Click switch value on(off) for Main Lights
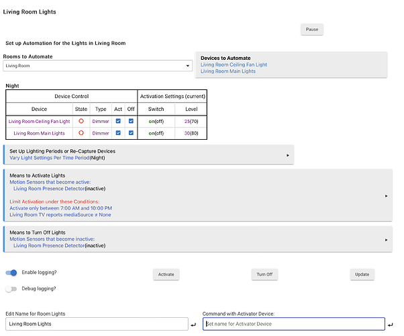 tap(156, 133)
